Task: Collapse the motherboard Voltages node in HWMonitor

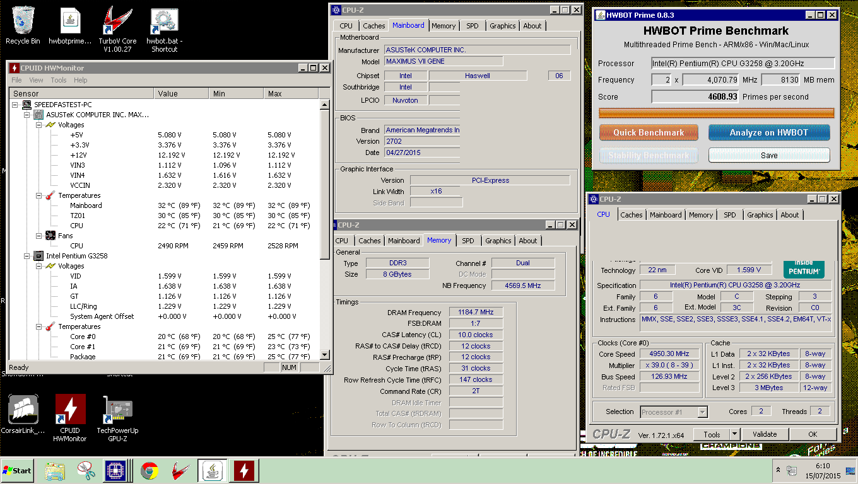Action: 38,125
